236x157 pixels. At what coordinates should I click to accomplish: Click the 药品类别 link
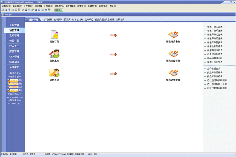coord(99,19)
